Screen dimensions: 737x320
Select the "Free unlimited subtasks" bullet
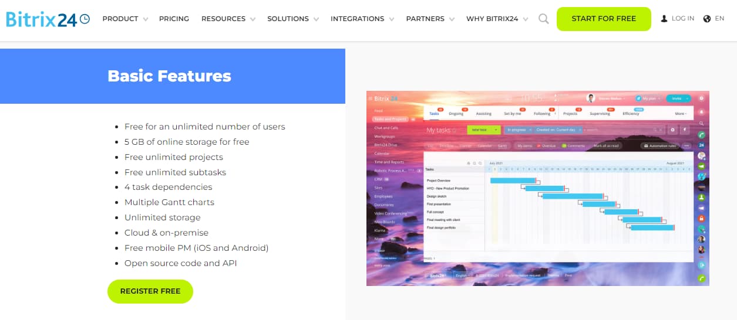click(175, 172)
